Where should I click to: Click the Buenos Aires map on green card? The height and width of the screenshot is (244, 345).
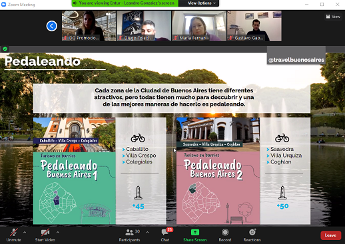coord(58,201)
